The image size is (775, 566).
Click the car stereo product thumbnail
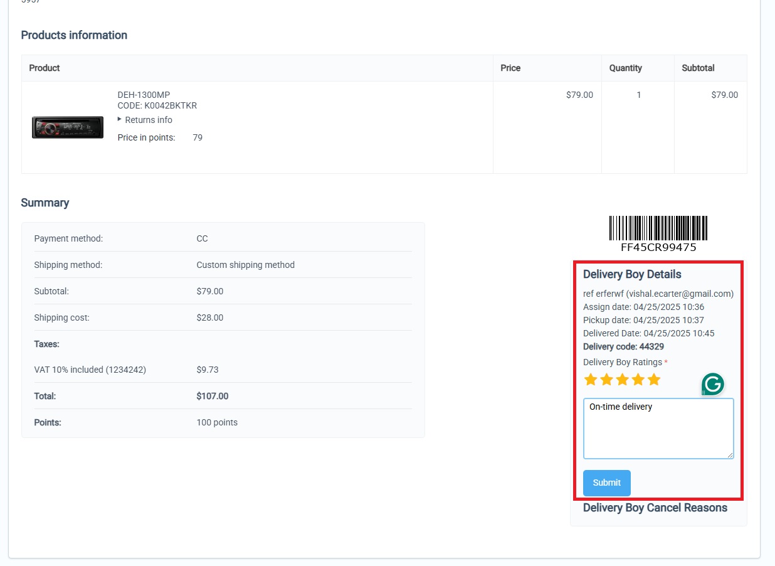(68, 127)
